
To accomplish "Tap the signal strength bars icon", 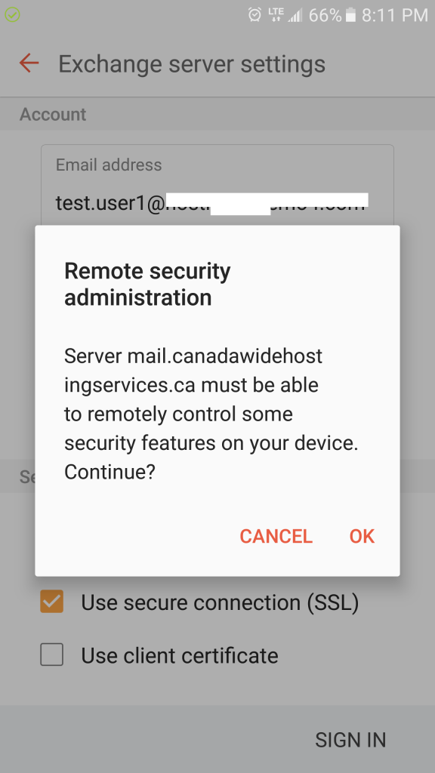I will 295,15.
